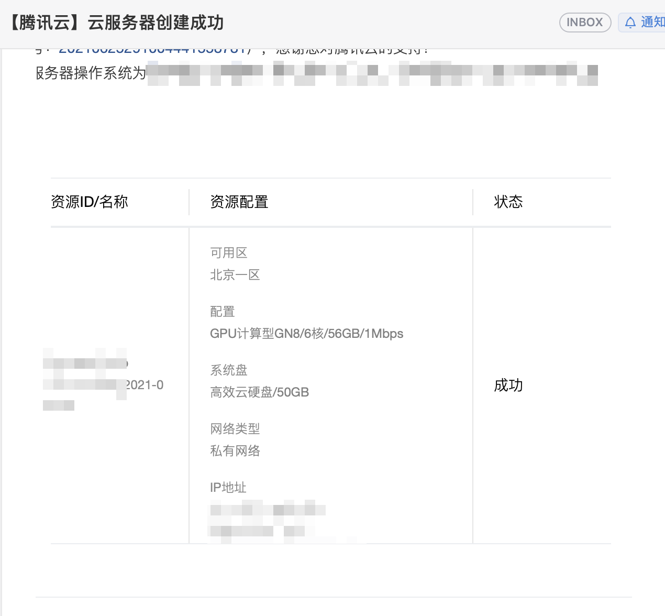This screenshot has height=616, width=665.
Task: Select the 2021-0 resource name fragment
Action: (x=145, y=385)
